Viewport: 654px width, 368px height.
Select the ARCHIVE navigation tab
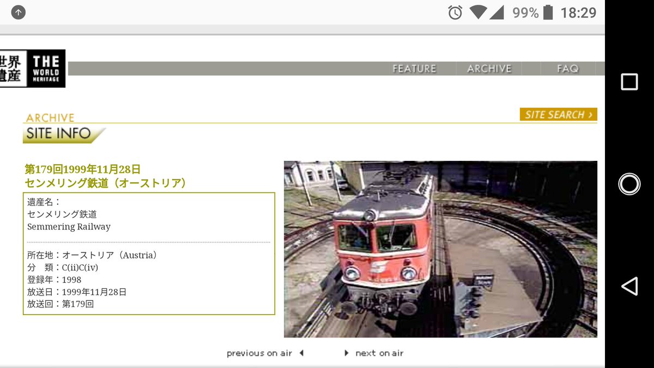(x=489, y=68)
